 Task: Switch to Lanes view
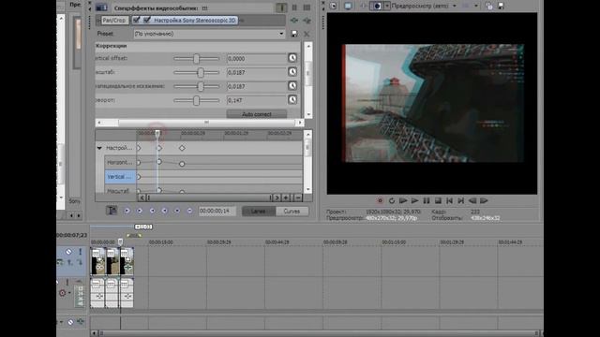[x=259, y=212]
